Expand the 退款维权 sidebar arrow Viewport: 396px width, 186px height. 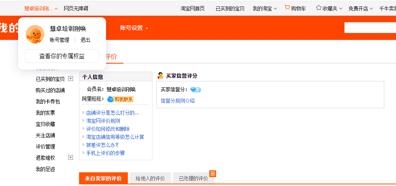point(71,157)
